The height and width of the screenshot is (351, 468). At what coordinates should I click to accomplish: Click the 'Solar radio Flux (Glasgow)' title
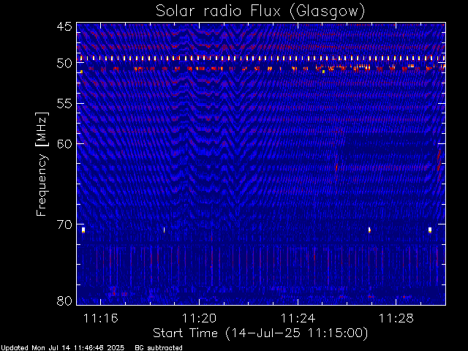tap(260, 12)
